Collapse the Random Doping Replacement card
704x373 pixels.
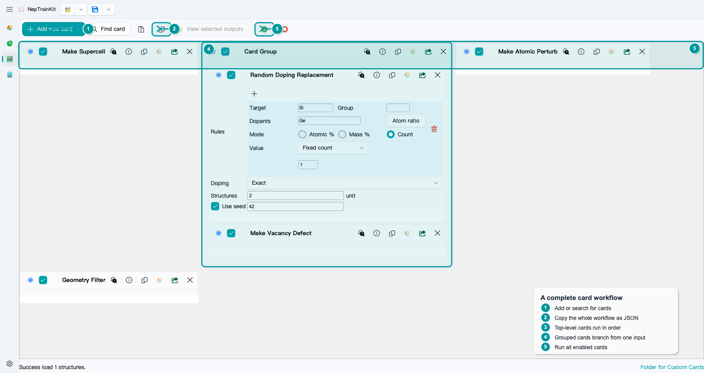219,75
